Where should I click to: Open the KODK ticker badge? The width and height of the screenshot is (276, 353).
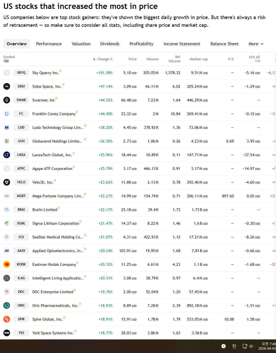coord(21,264)
